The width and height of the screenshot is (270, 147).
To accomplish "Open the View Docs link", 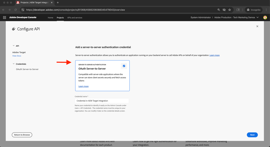I will 17,56.
